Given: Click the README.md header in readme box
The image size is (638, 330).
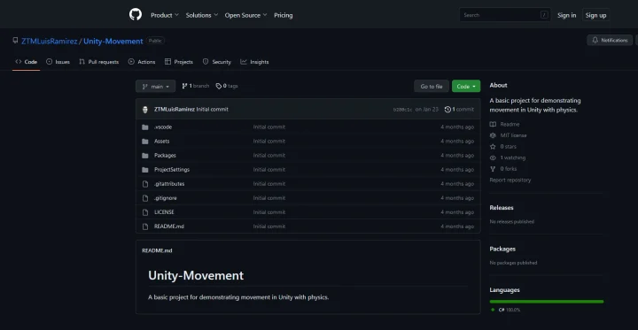Looking at the screenshot, I should pos(157,250).
